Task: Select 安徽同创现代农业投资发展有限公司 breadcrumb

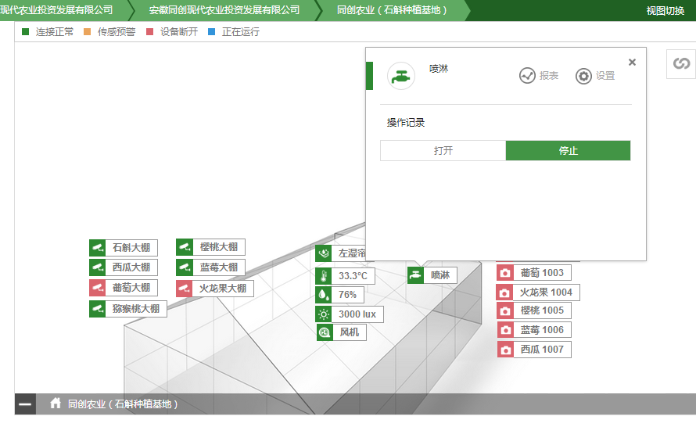Action: [x=224, y=10]
